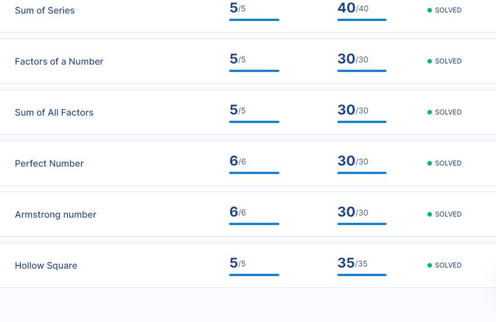
Task: Click green solved dot for Perfect Number
Action: tap(430, 163)
